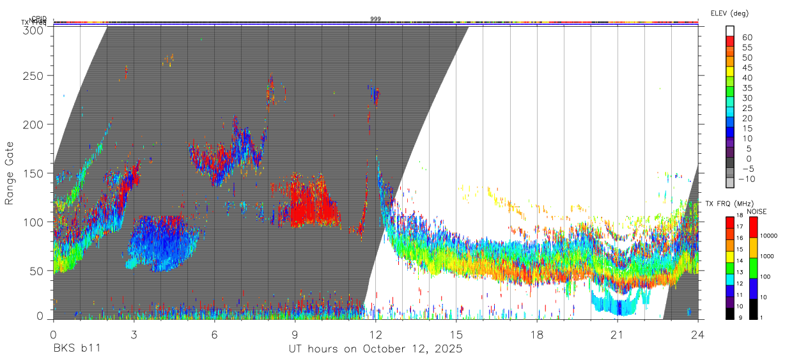Pick the light gray bottom swatch of ELEV colorbar
Screen dimensions: 785x362
pyautogui.click(x=730, y=184)
